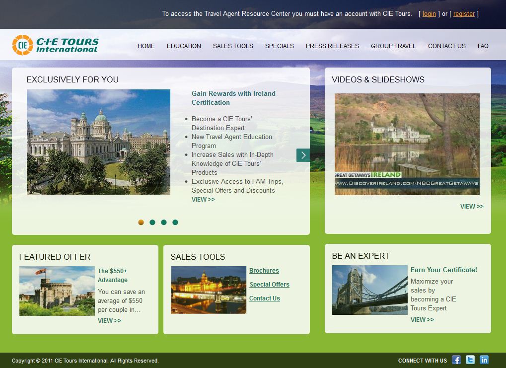Click the copyright text 'Copyright © 2011 CIE Tours International. All Rights Reserved.'
The image size is (506, 368).
pyautogui.click(x=85, y=361)
